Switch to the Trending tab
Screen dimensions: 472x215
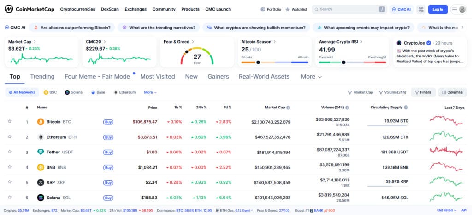click(42, 77)
